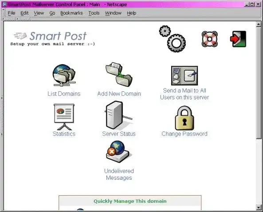Click the Smart Post logo

click(50, 36)
